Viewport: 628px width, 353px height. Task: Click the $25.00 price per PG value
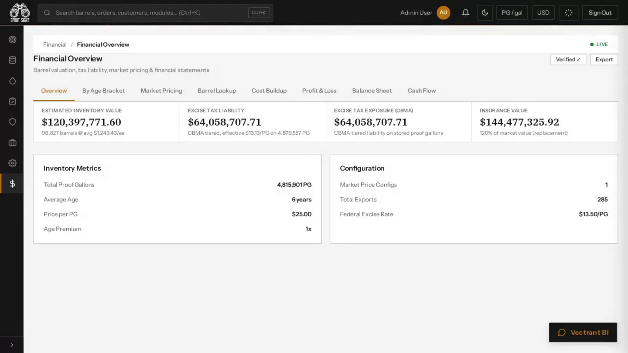[x=302, y=214]
